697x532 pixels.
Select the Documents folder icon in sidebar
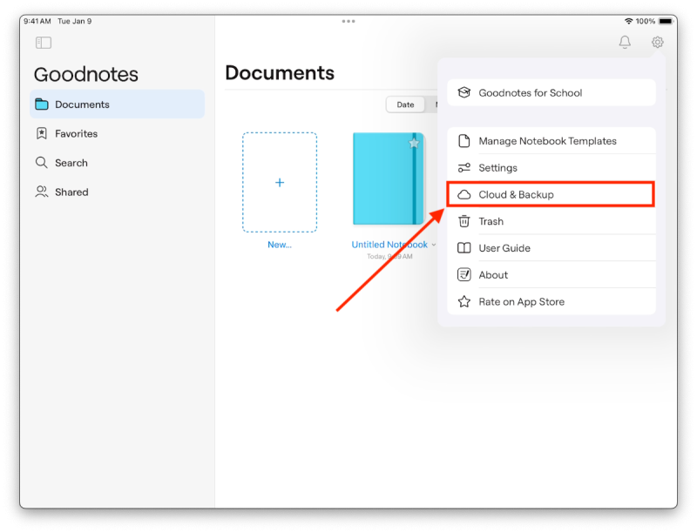click(x=42, y=104)
